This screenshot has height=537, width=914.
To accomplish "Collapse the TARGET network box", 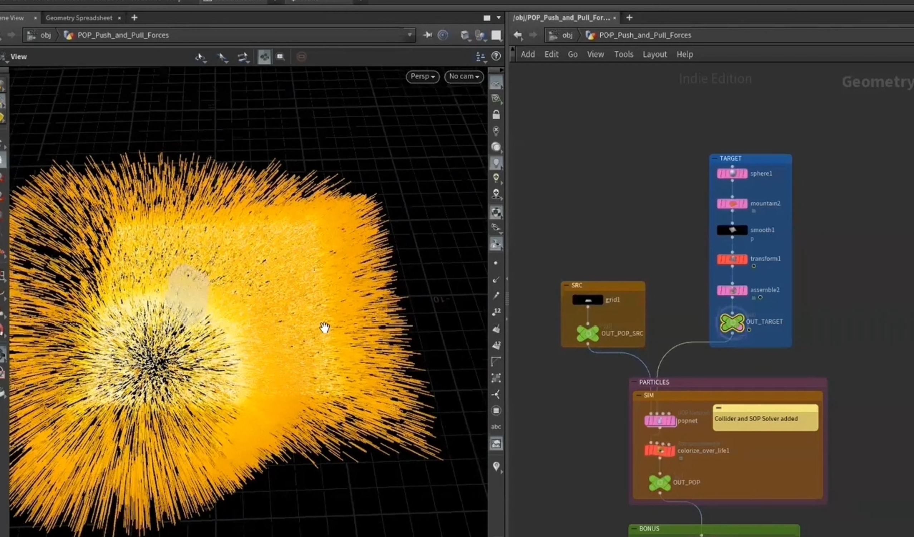I will [x=714, y=158].
